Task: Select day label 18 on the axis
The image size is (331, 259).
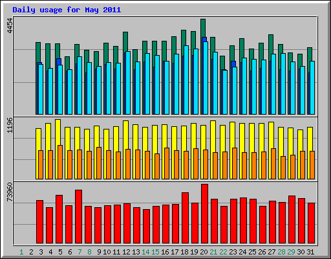Action: pos(184,252)
